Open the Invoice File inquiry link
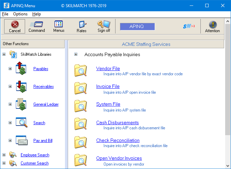The image size is (231, 169). (x=108, y=86)
